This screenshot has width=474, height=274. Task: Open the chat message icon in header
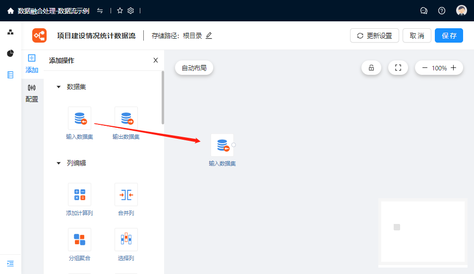(424, 10)
